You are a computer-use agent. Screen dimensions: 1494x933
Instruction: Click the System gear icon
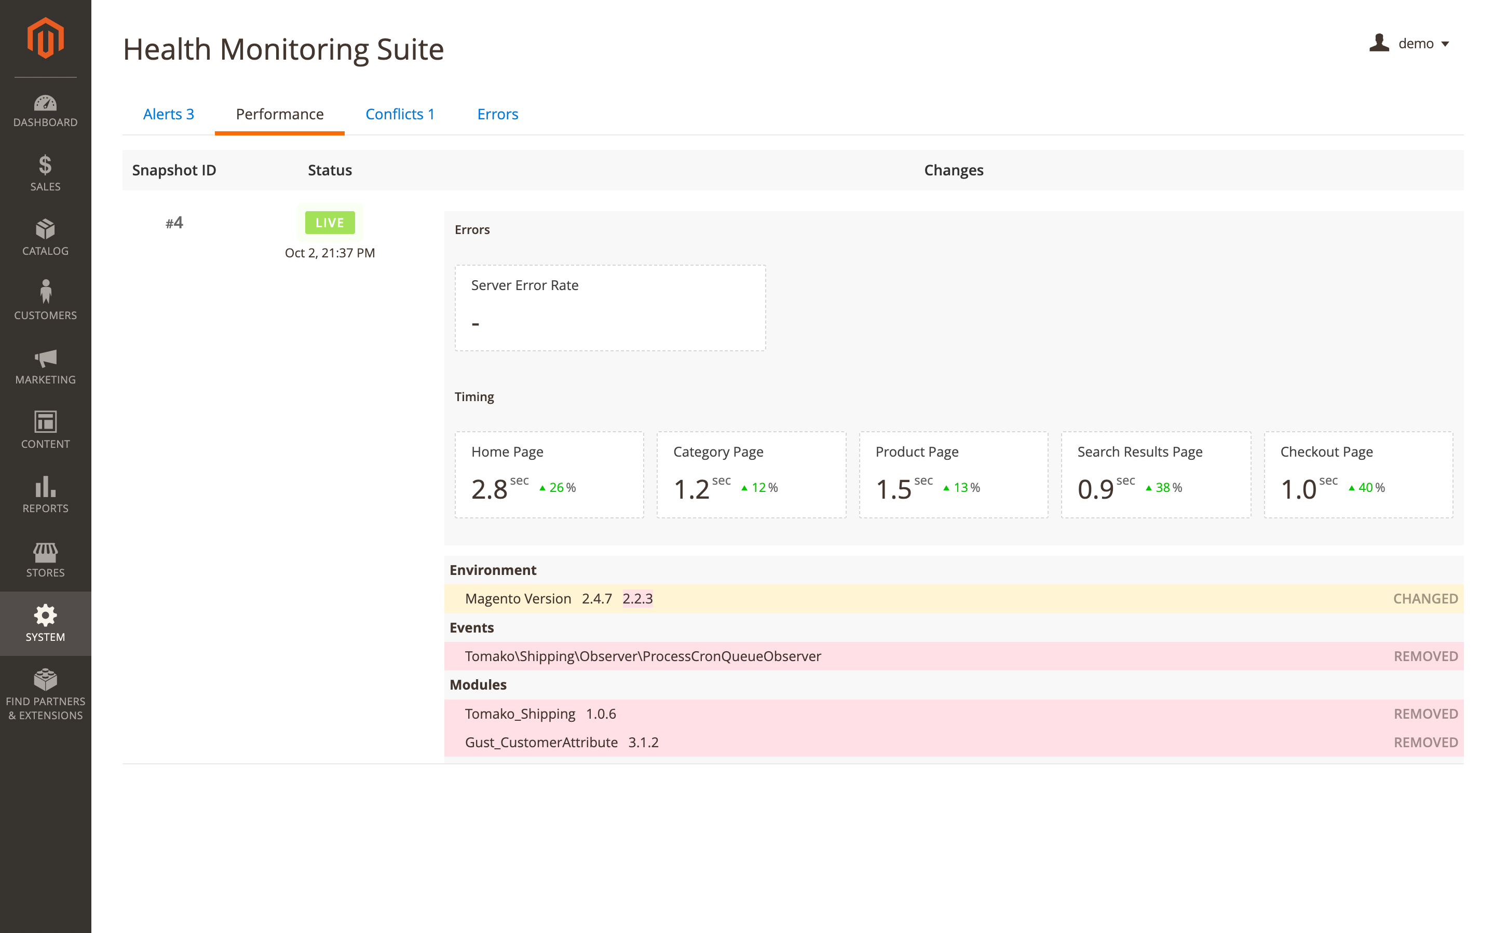(x=45, y=616)
